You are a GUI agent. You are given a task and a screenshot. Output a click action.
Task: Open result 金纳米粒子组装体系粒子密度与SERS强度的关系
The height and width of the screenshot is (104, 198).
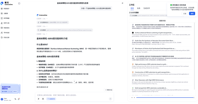coord(155,25)
